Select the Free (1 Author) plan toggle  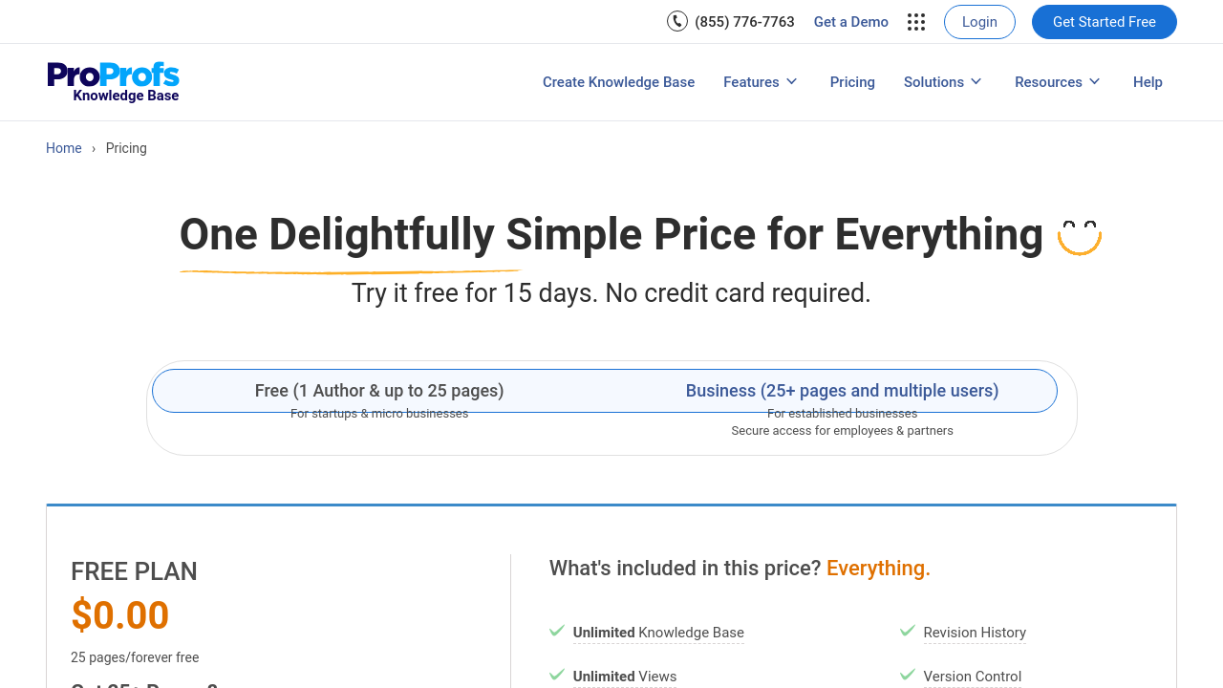point(379,391)
